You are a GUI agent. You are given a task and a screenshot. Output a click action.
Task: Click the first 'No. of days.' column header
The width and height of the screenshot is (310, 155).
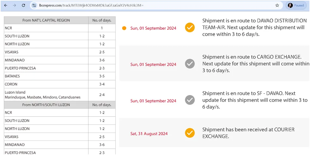(x=102, y=20)
